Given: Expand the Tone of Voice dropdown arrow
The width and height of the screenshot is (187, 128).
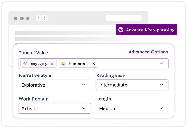Looking at the screenshot, I should [161, 64].
